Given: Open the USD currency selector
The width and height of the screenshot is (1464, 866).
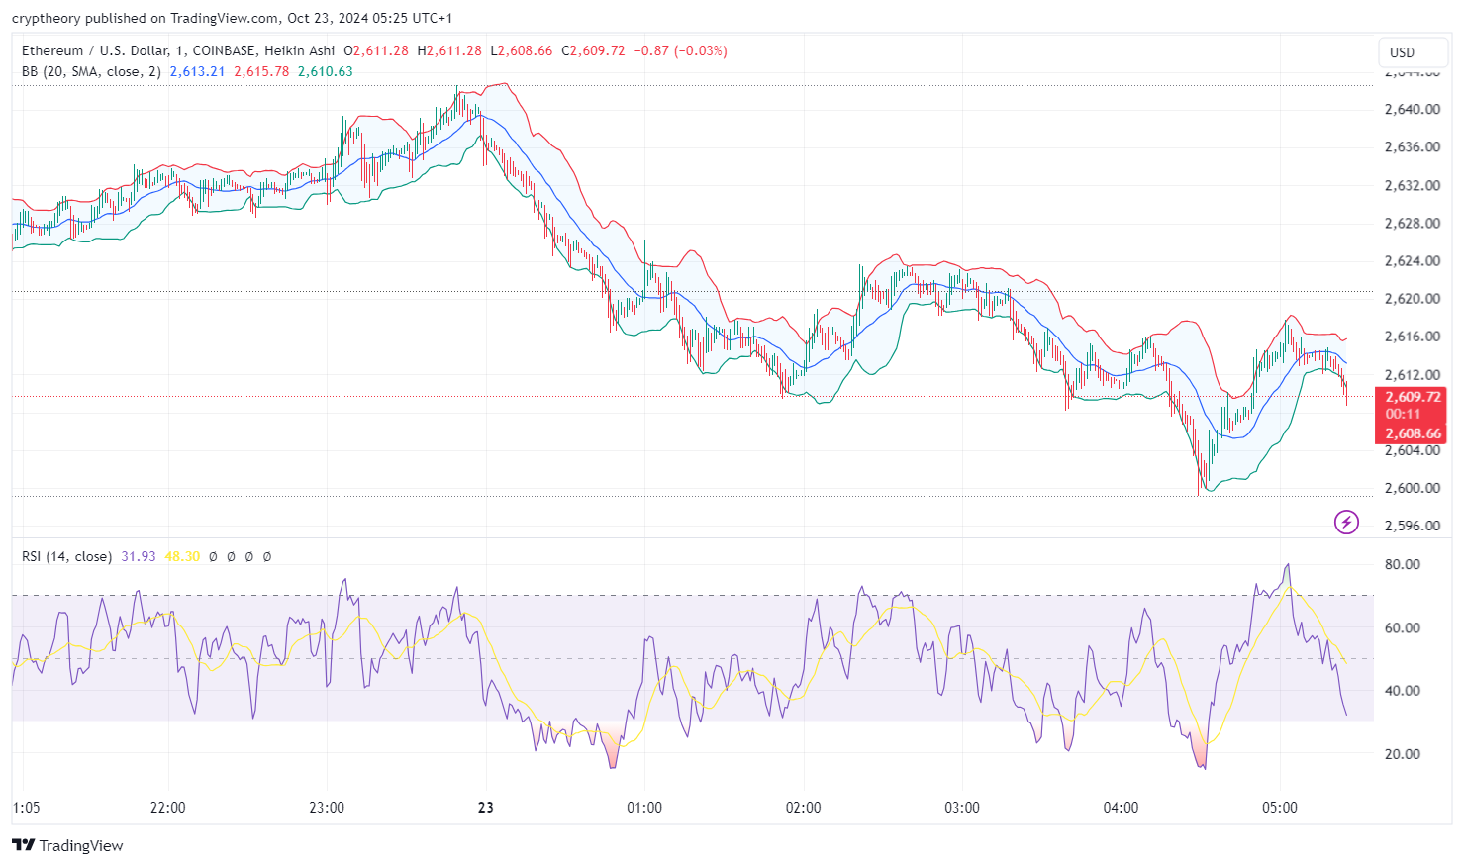Looking at the screenshot, I should click(x=1413, y=52).
